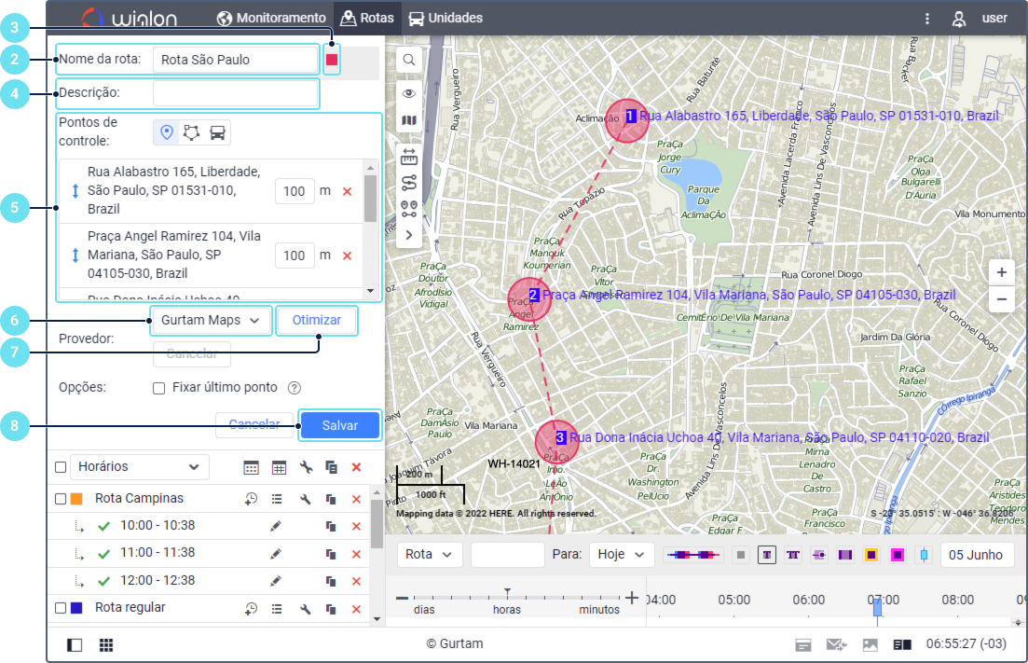
Task: Click the Salvar button
Action: [x=339, y=424]
